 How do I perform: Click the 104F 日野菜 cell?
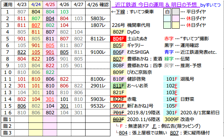[x=171, y=99]
